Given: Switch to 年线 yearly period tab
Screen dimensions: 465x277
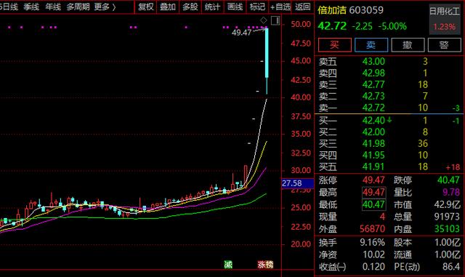Looking at the screenshot, I should (x=53, y=7).
